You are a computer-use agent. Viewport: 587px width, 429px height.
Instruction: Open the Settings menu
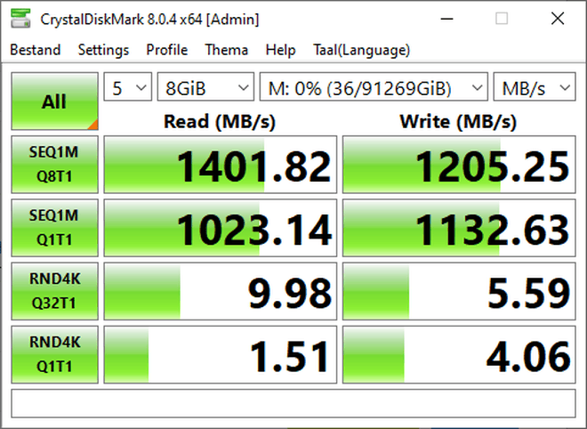coord(103,50)
